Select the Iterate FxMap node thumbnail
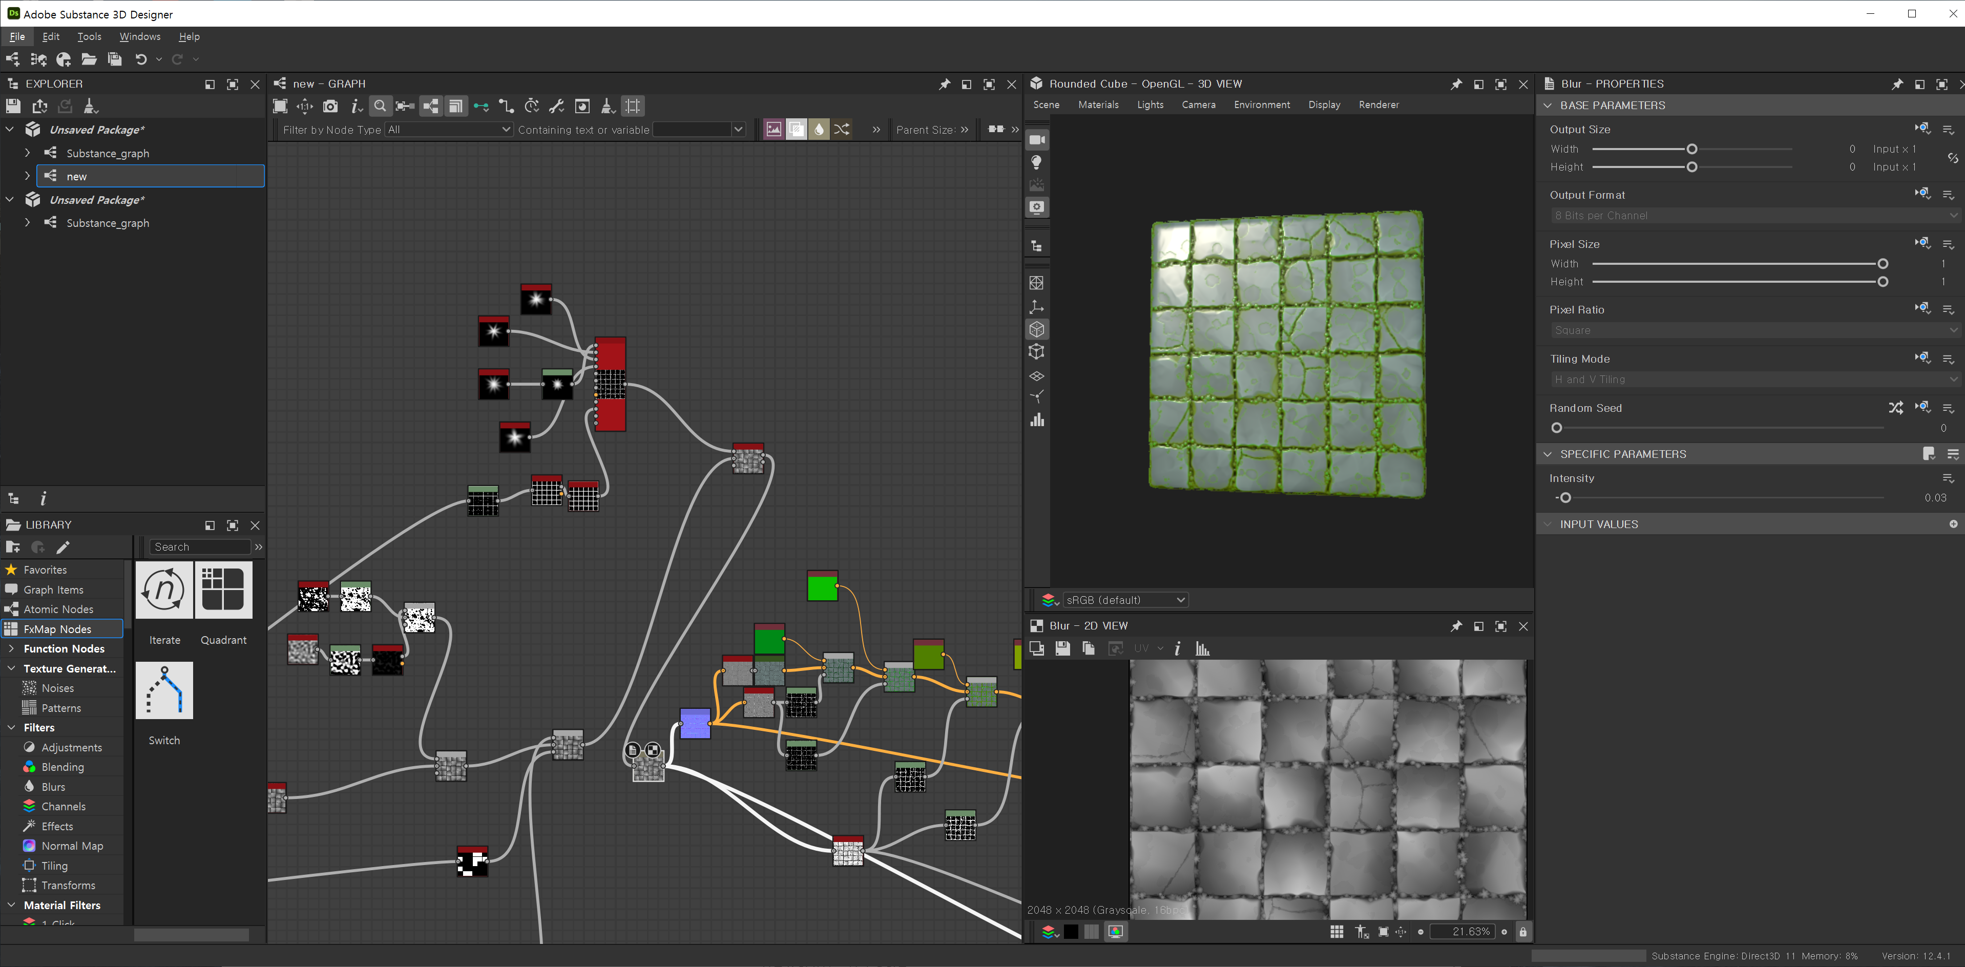Image resolution: width=1965 pixels, height=967 pixels. click(164, 590)
